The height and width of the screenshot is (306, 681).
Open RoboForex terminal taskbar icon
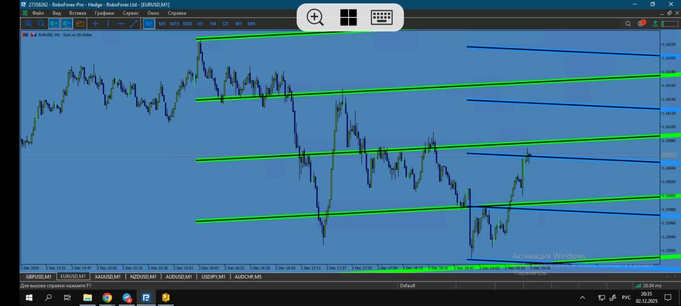[146, 297]
